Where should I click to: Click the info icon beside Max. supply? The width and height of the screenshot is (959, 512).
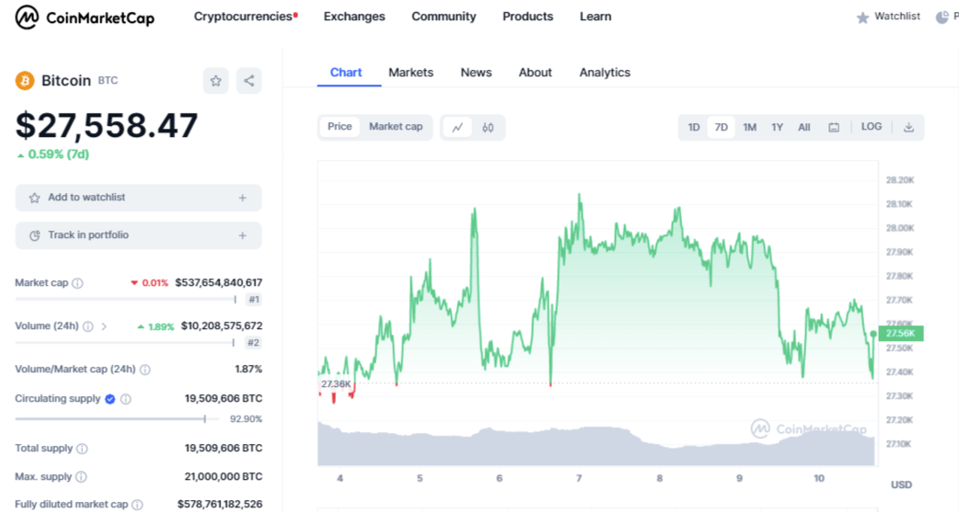pos(81,477)
